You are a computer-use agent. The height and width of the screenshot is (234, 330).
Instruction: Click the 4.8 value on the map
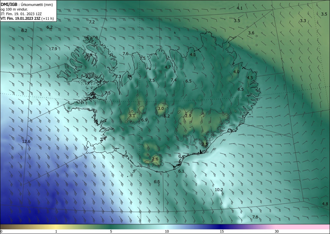[325, 204]
